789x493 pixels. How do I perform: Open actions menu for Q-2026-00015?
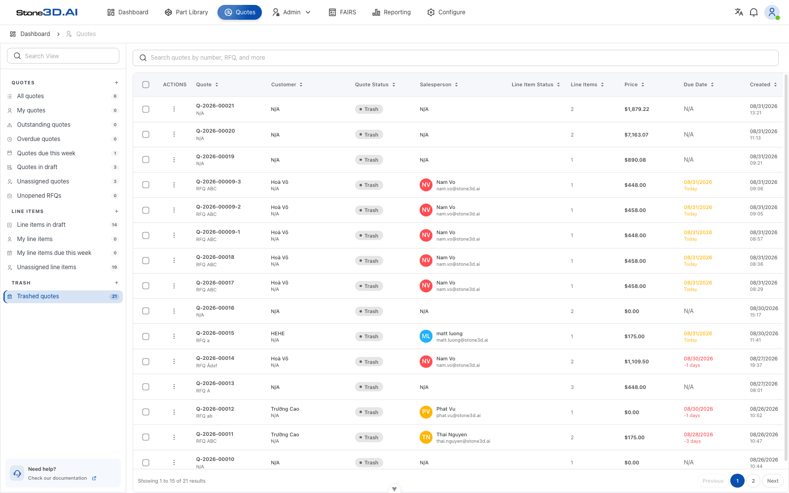pos(174,336)
